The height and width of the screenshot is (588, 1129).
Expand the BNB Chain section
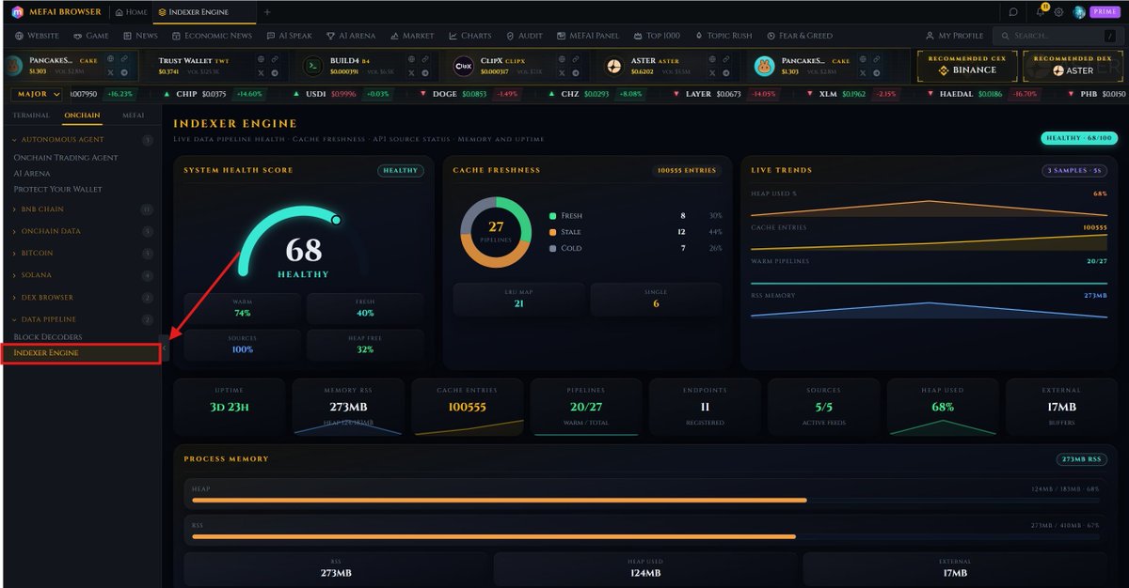[81, 209]
